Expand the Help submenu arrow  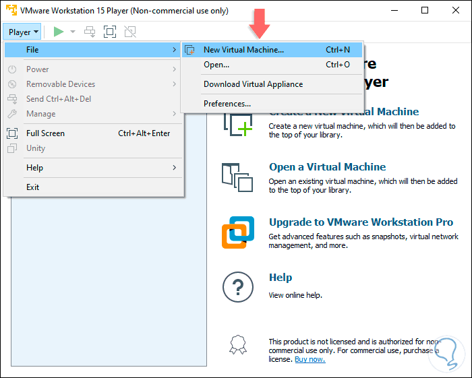(174, 168)
